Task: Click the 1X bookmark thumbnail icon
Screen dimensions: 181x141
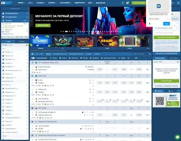Action: (159, 6)
